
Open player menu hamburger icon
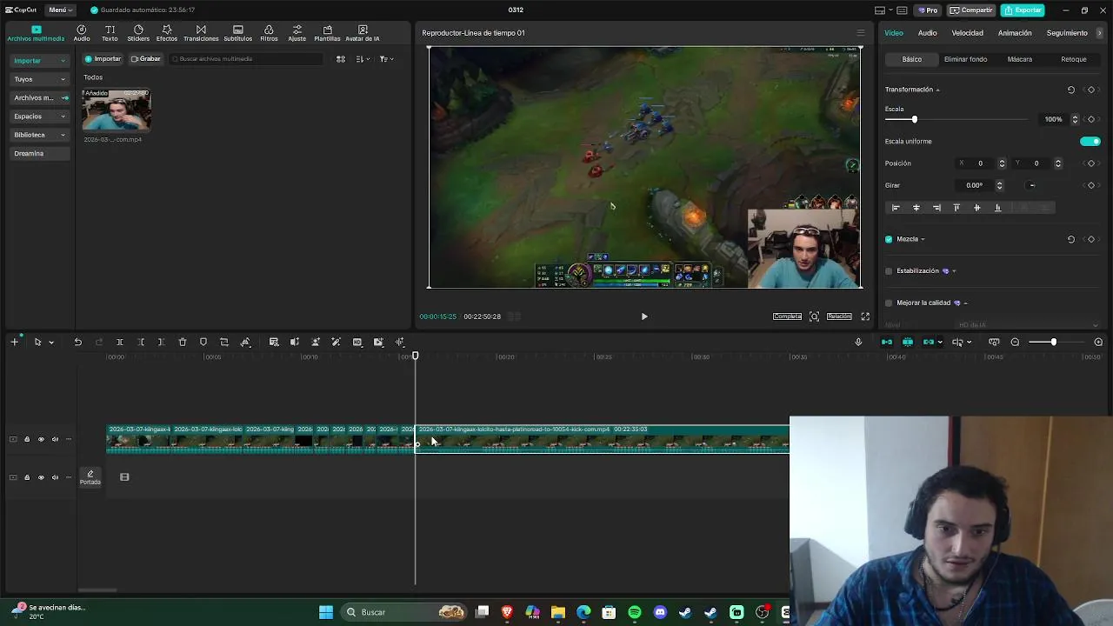coord(861,33)
